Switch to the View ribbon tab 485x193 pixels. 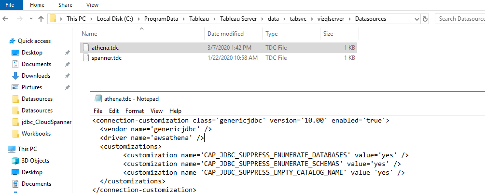click(93, 5)
